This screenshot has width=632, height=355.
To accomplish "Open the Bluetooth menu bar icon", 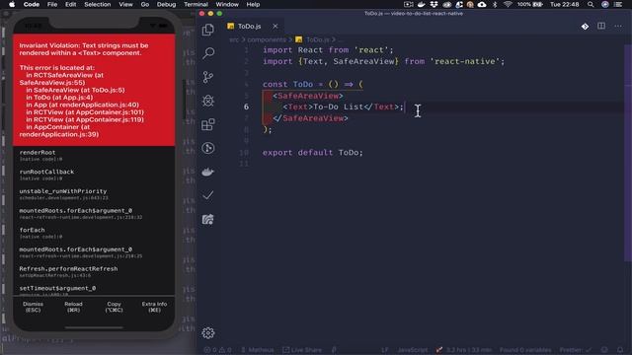I will tap(495, 4).
